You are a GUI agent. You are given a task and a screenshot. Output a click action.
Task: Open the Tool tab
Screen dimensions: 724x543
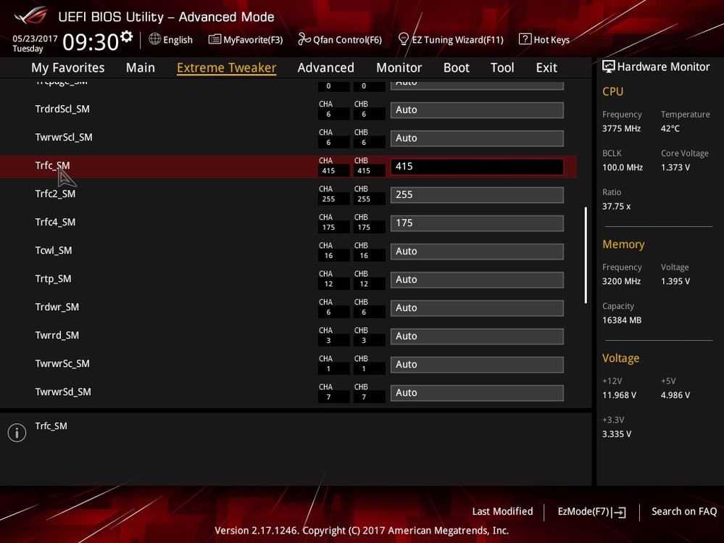[x=502, y=67]
